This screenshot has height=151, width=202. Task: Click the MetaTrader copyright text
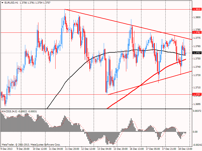click(x=31, y=145)
